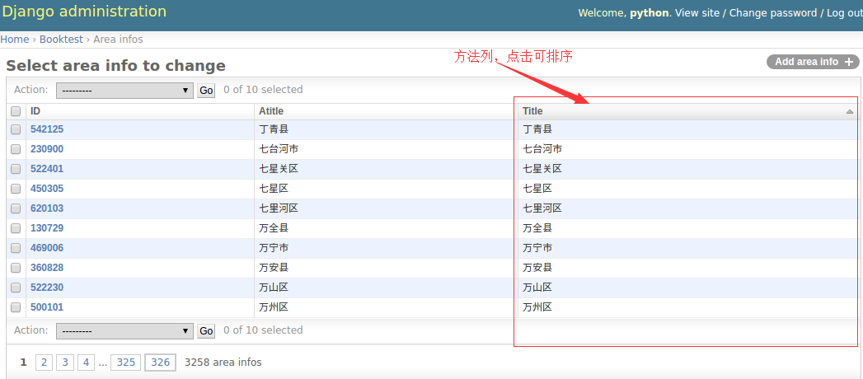This screenshot has width=863, height=379.
Task: Click the sort arrow in Title column header
Action: click(849, 111)
